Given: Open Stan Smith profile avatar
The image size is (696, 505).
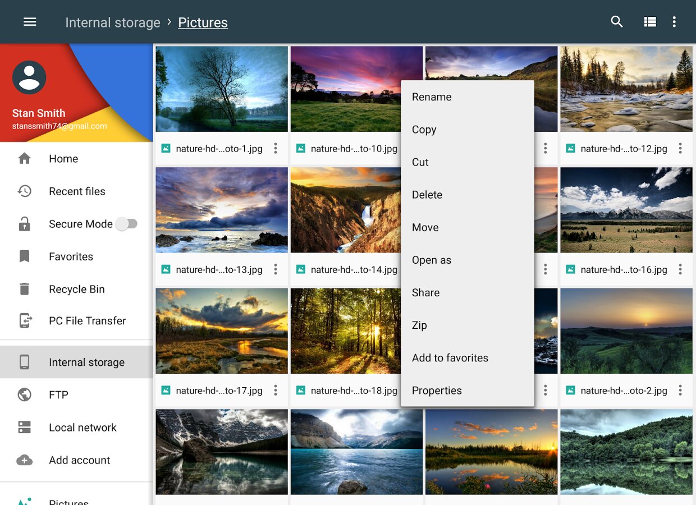Looking at the screenshot, I should point(29,77).
